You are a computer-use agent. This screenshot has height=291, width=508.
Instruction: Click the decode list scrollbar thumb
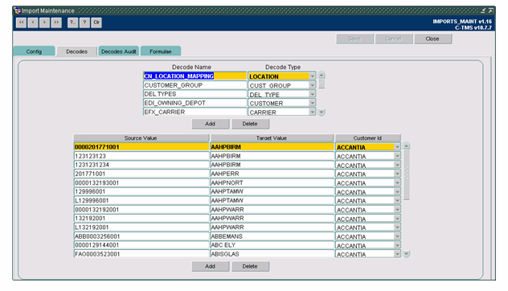coord(322,84)
